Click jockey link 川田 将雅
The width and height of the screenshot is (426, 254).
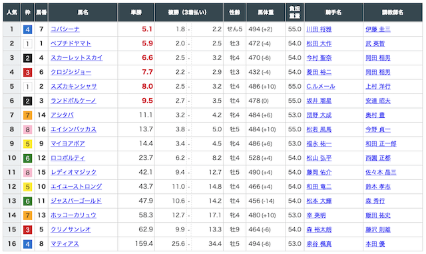pos(319,29)
